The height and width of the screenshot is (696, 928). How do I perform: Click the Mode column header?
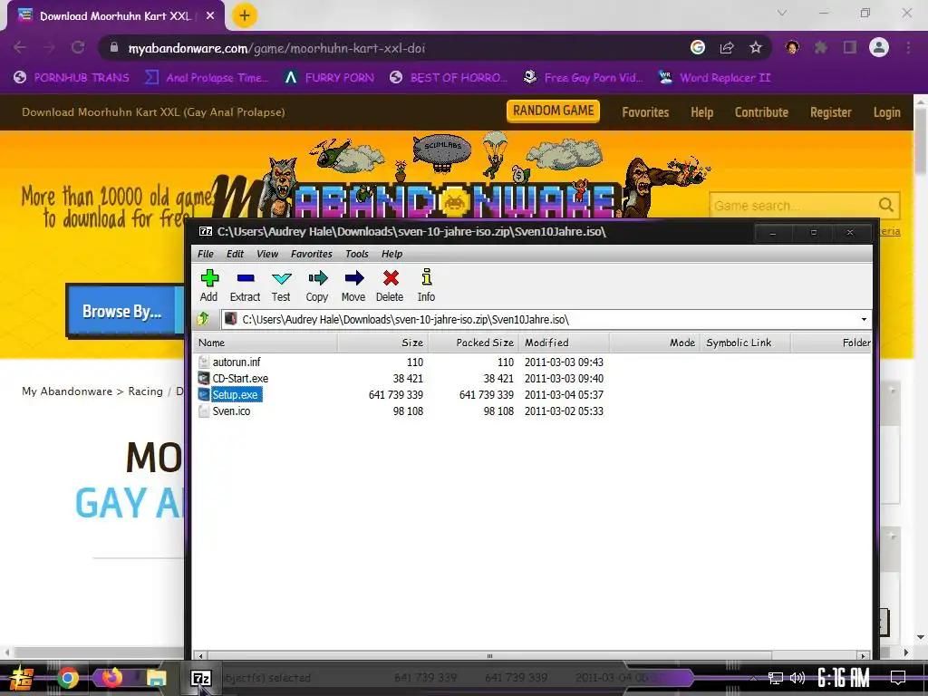click(x=654, y=343)
